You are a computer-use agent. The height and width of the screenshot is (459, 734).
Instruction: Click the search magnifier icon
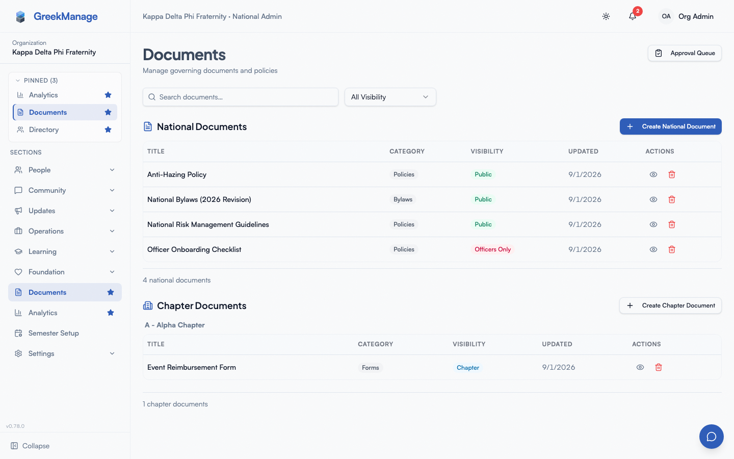(x=152, y=97)
